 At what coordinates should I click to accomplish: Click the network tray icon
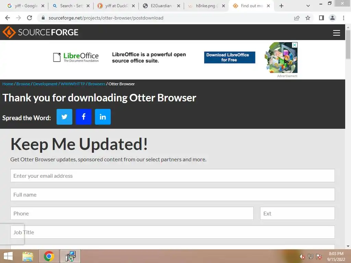click(311, 256)
